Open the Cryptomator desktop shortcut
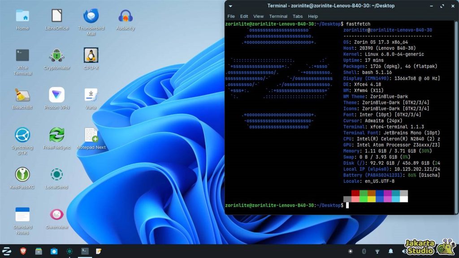Image resolution: width=459 pixels, height=258 pixels. pyautogui.click(x=57, y=56)
